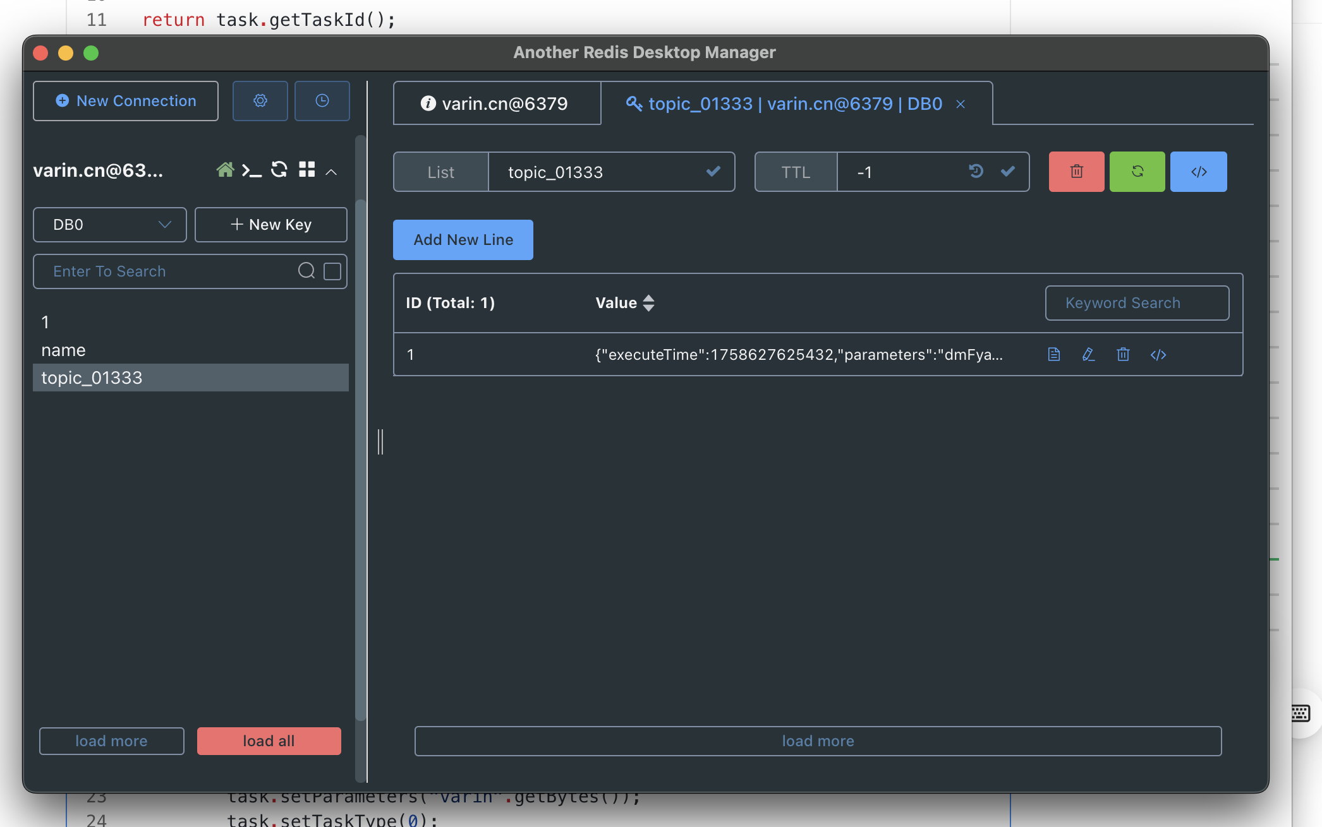Click the List type label
Image resolution: width=1322 pixels, height=827 pixels.
tap(441, 172)
